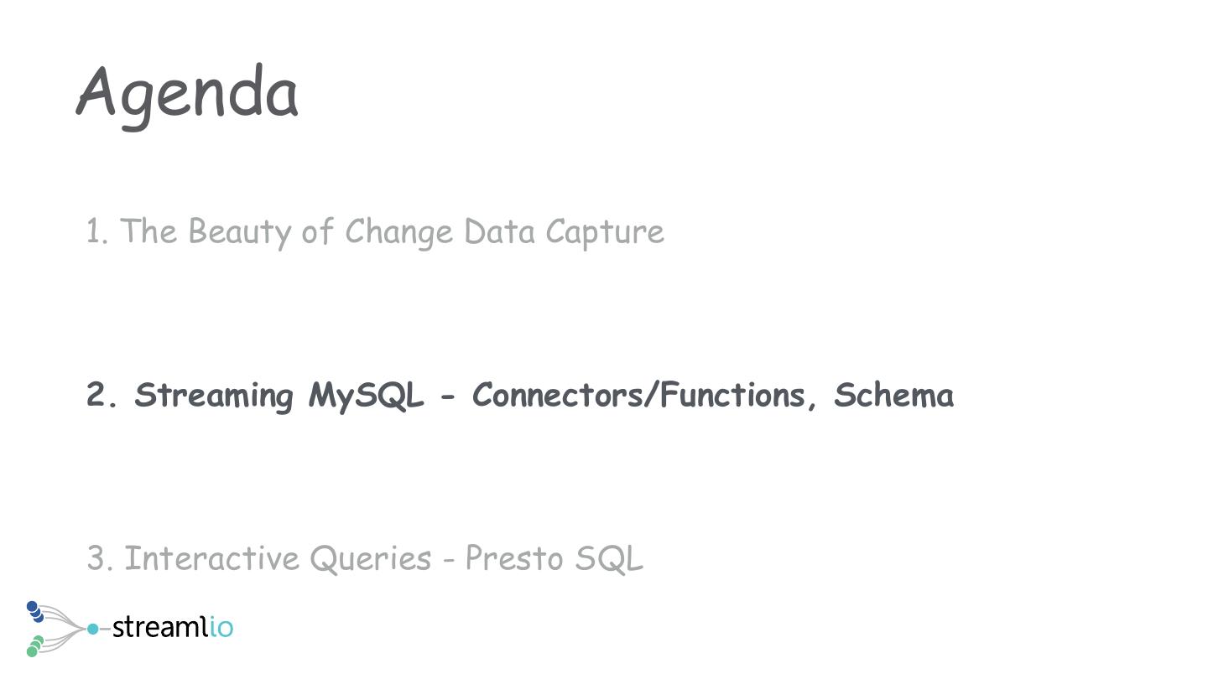The image size is (1208, 679).
Task: Click "Change Data Capture" in the first item
Action: pos(504,231)
